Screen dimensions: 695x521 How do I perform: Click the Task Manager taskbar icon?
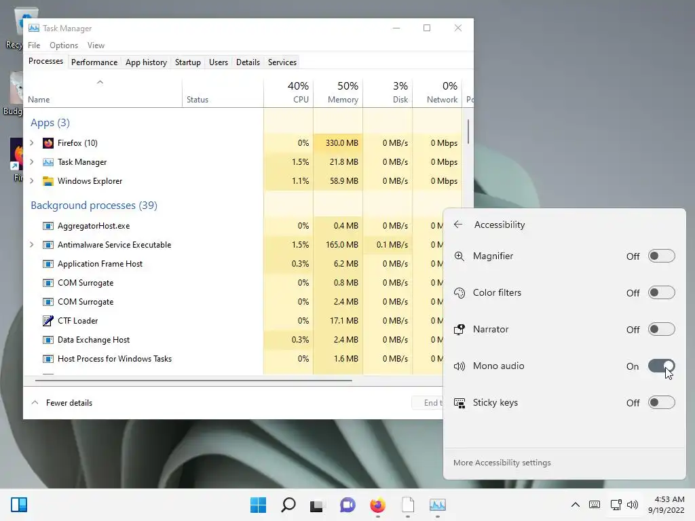438,505
